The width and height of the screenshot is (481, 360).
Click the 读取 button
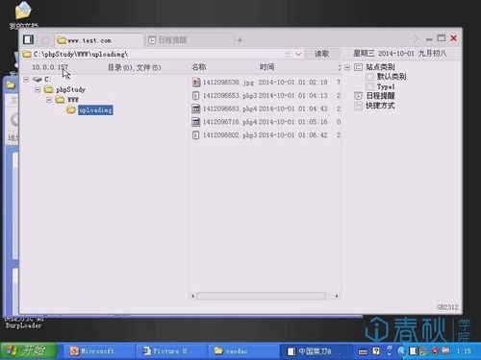tap(321, 54)
